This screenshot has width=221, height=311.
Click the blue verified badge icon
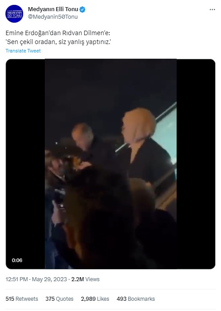[x=82, y=9]
